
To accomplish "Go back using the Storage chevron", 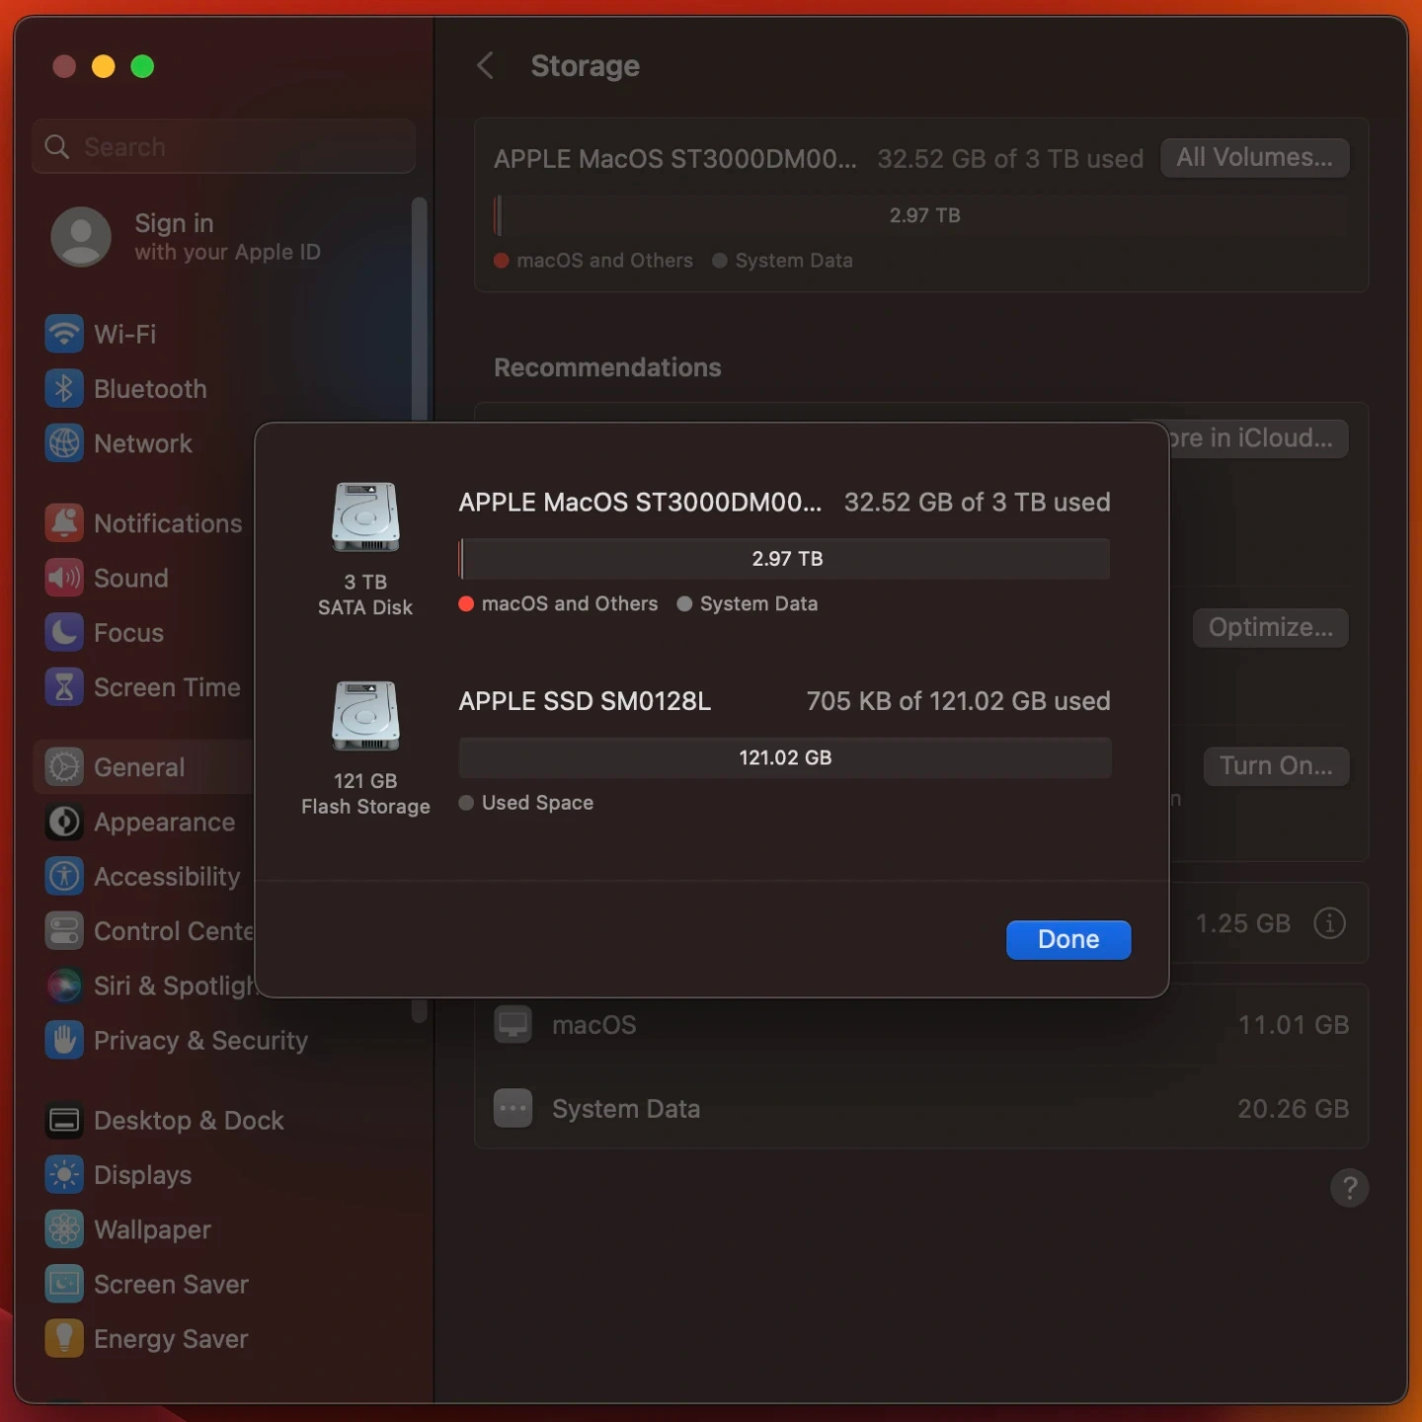I will [x=485, y=66].
